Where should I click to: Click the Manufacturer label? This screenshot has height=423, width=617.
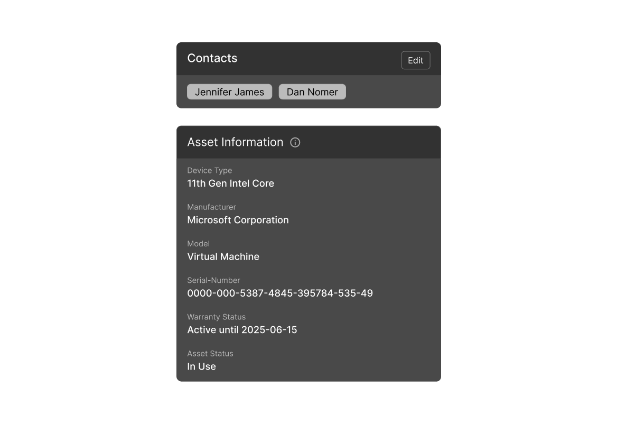click(x=212, y=207)
